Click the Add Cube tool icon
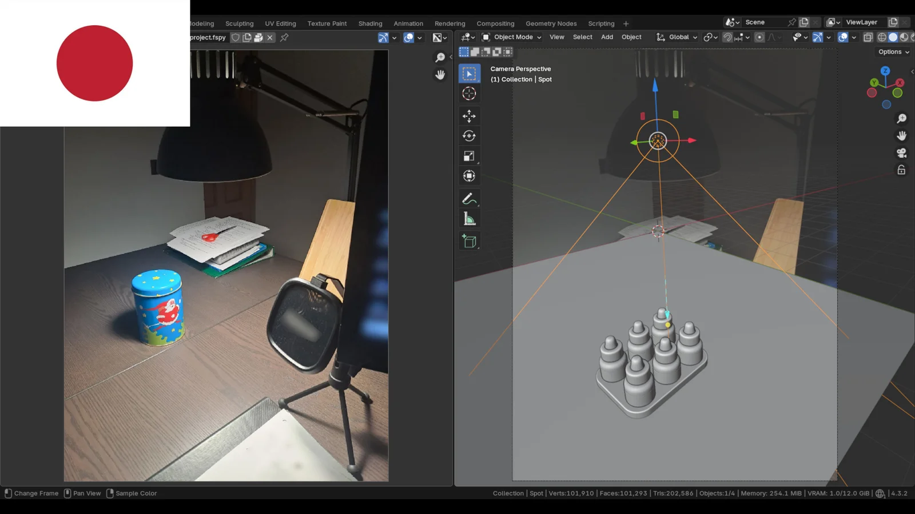 coord(469,242)
